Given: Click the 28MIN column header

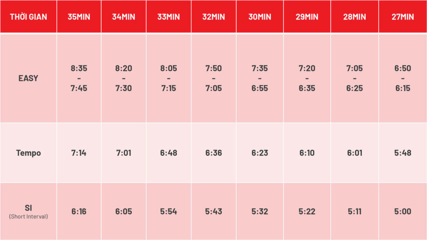Looking at the screenshot, I should [354, 17].
